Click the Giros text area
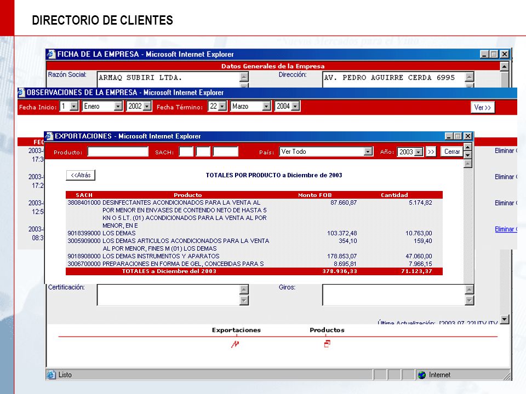The width and height of the screenshot is (526, 394). pos(394,295)
